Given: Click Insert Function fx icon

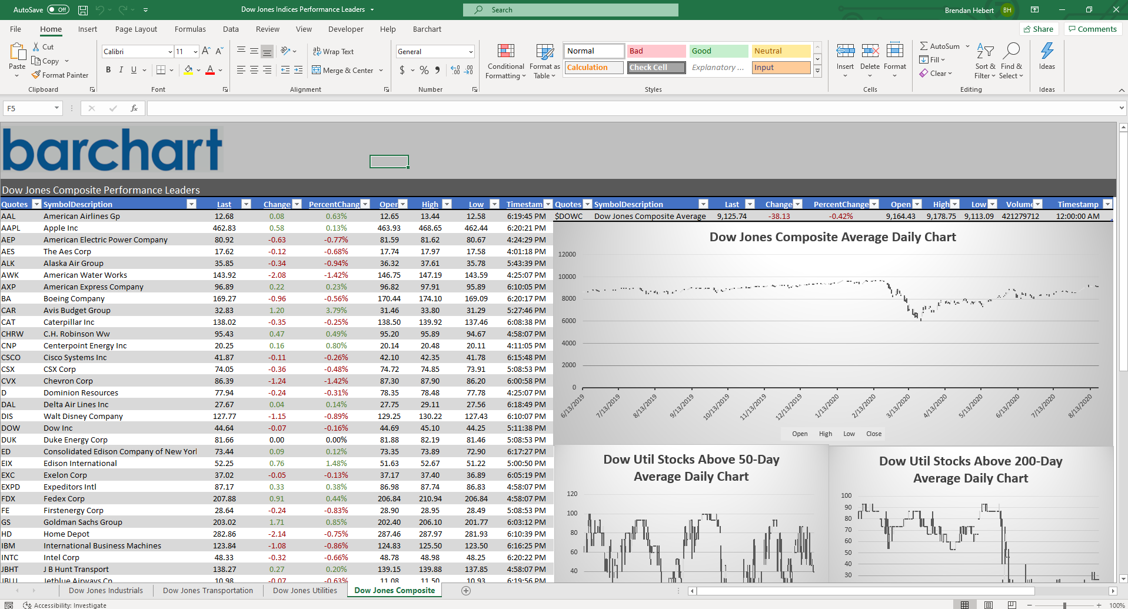Looking at the screenshot, I should tap(134, 108).
